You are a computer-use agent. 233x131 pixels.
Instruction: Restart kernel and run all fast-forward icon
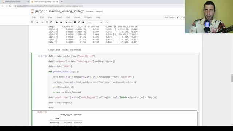click(x=83, y=23)
